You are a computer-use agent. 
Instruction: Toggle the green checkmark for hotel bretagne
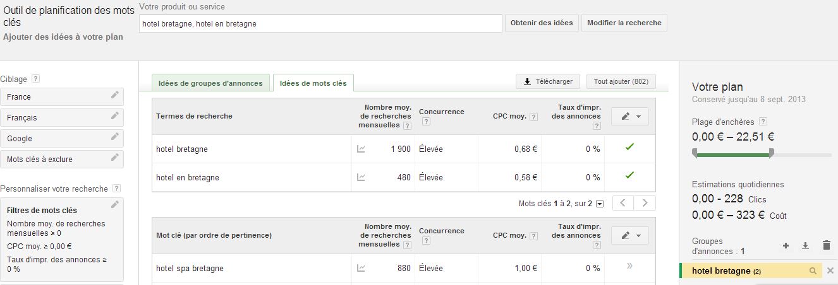(629, 147)
